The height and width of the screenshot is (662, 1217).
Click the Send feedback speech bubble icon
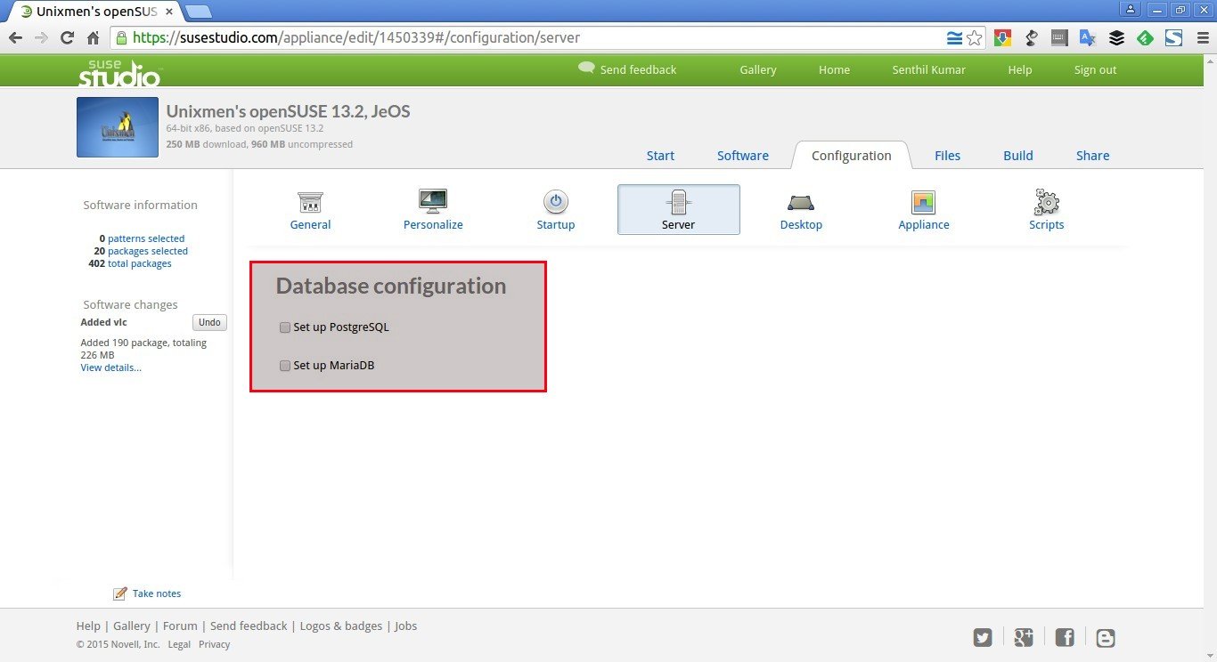coord(586,68)
